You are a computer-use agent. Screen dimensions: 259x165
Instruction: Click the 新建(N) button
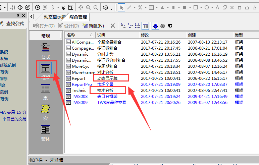click(x=93, y=26)
